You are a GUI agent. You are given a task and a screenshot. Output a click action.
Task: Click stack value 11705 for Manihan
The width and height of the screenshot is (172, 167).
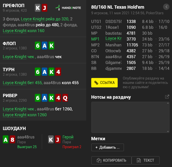click(x=132, y=45)
